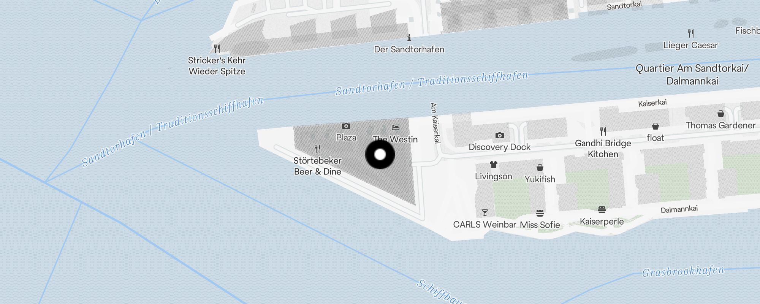Screen dimensions: 760x304
Task: Click the Kaiserperle burger icon
Action: click(602, 210)
